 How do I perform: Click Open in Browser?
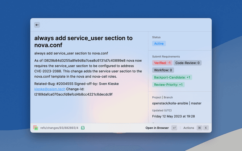[157, 128]
